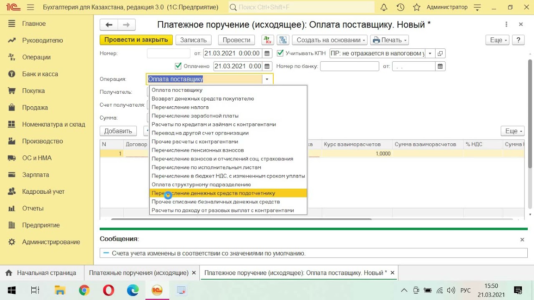Screen dimensions: 534x300
Task: Open Администрирование section
Action: pyautogui.click(x=51, y=242)
